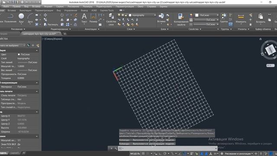The height and width of the screenshot is (156, 277).
Task: Toggle the layer on/off lightbulb icon
Action: point(119,15)
